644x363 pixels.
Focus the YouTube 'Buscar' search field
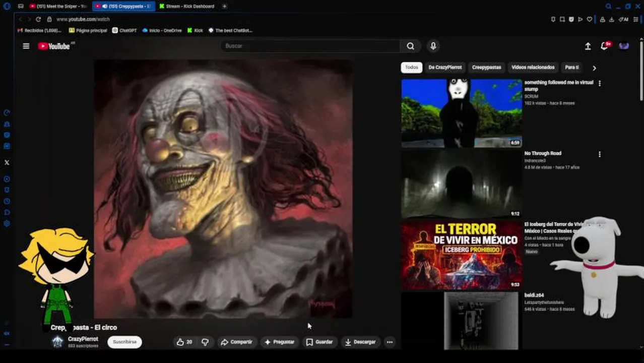point(310,46)
